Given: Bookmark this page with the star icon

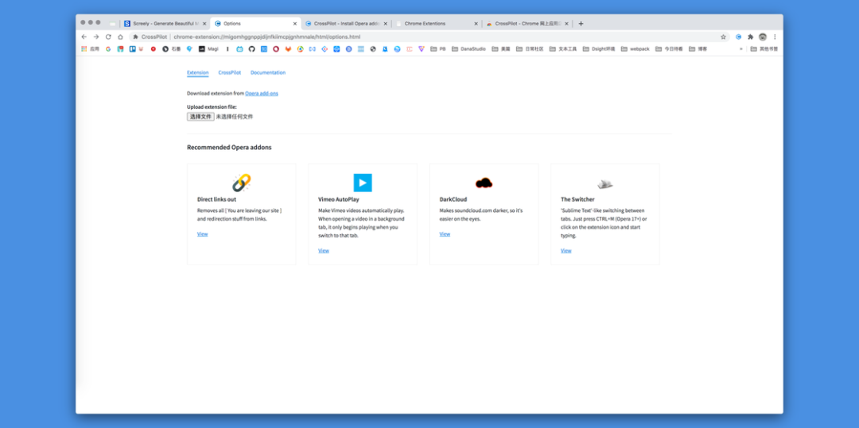Looking at the screenshot, I should 723,37.
